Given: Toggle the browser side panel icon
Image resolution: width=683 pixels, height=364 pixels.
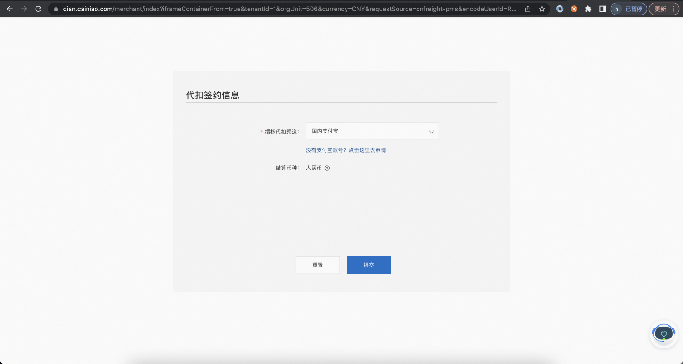Looking at the screenshot, I should 602,9.
